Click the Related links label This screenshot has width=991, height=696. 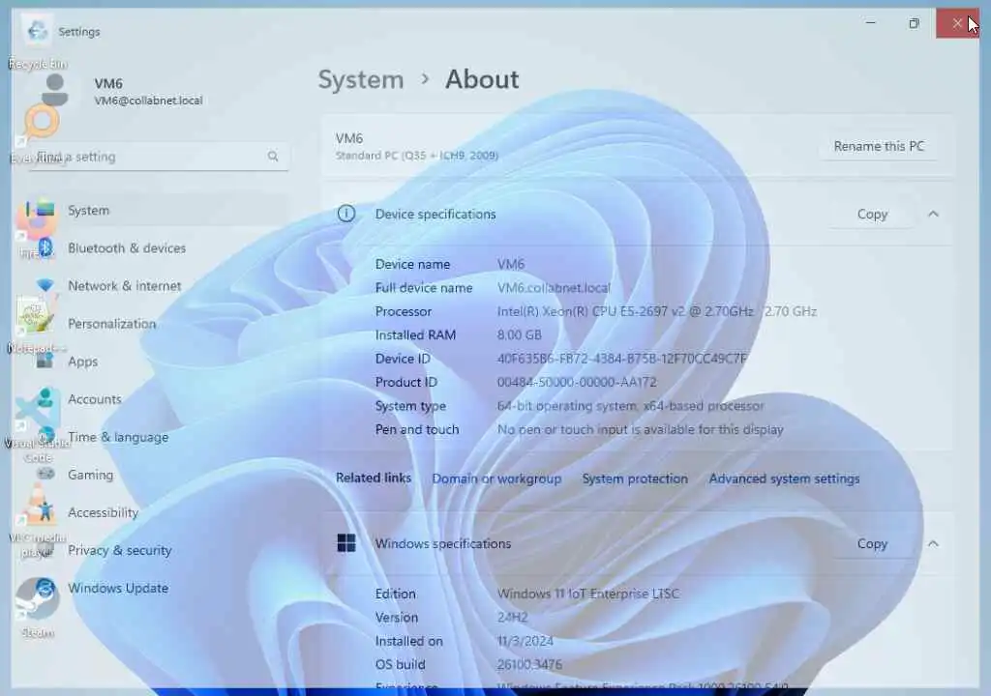[x=373, y=478]
